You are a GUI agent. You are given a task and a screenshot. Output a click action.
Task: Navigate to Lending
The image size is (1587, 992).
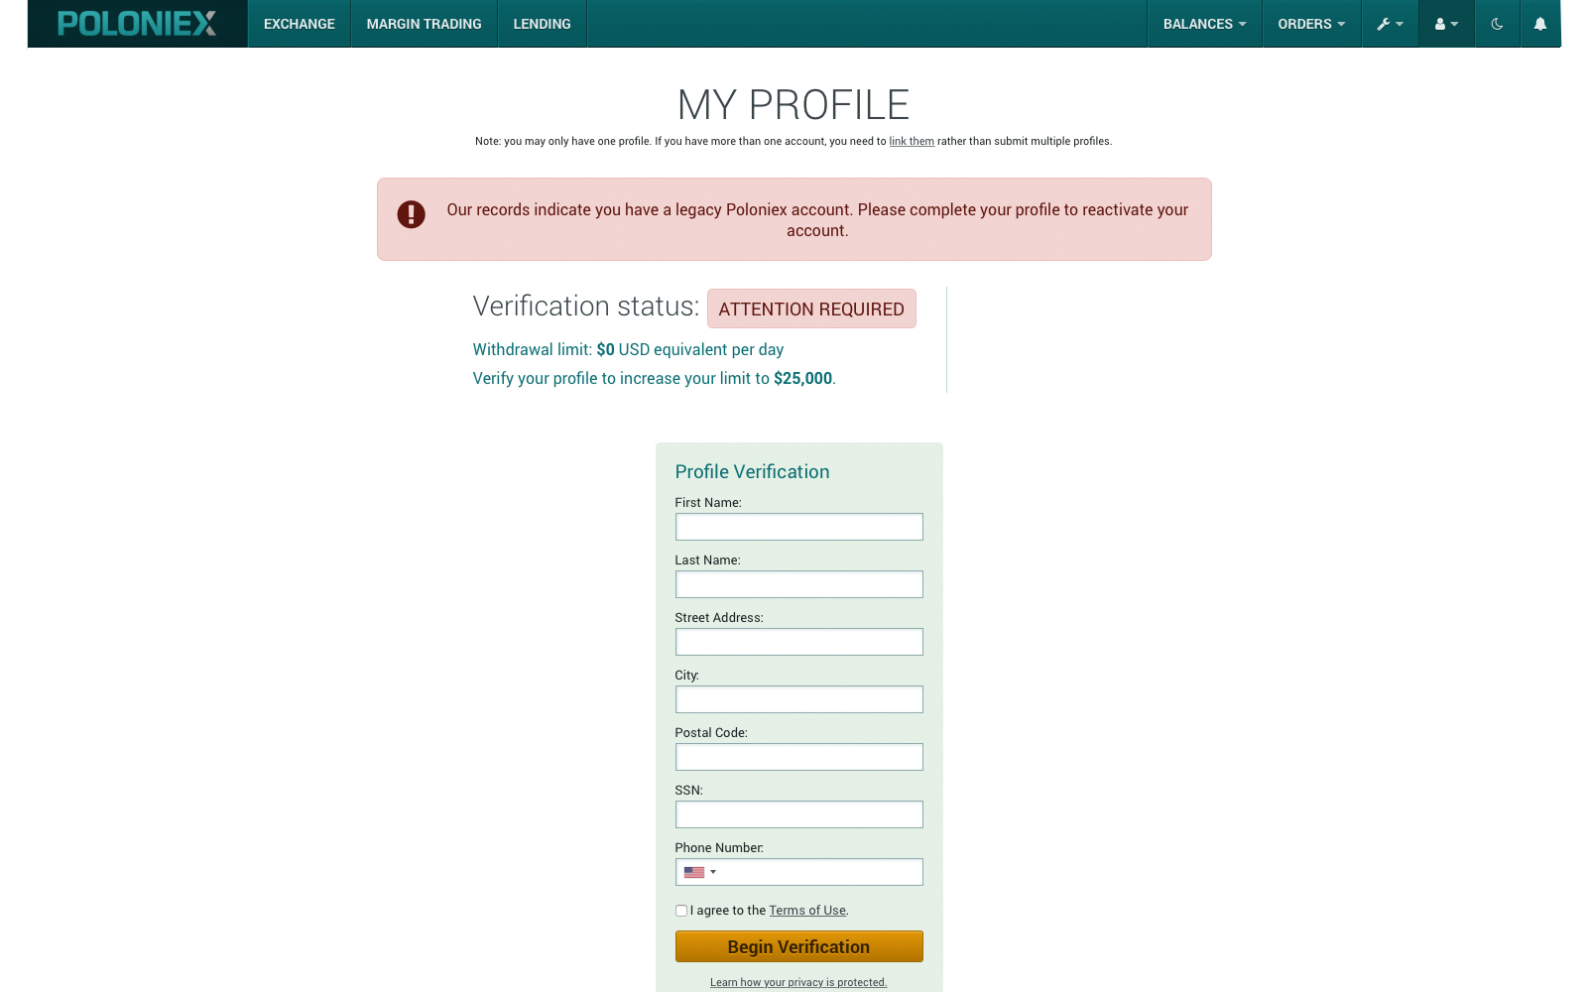click(542, 24)
